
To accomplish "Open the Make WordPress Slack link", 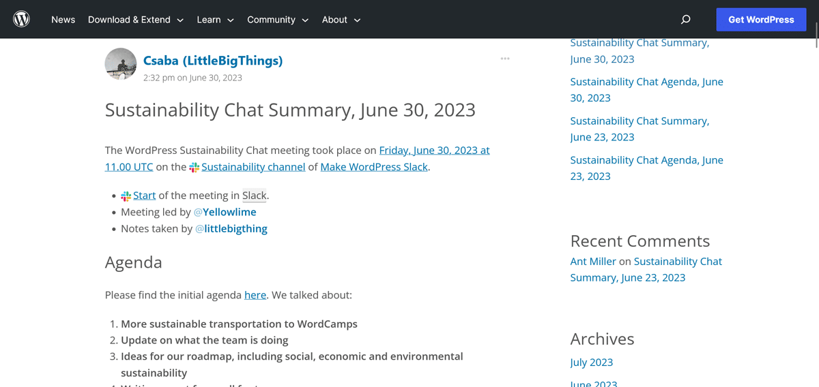I will [374, 167].
